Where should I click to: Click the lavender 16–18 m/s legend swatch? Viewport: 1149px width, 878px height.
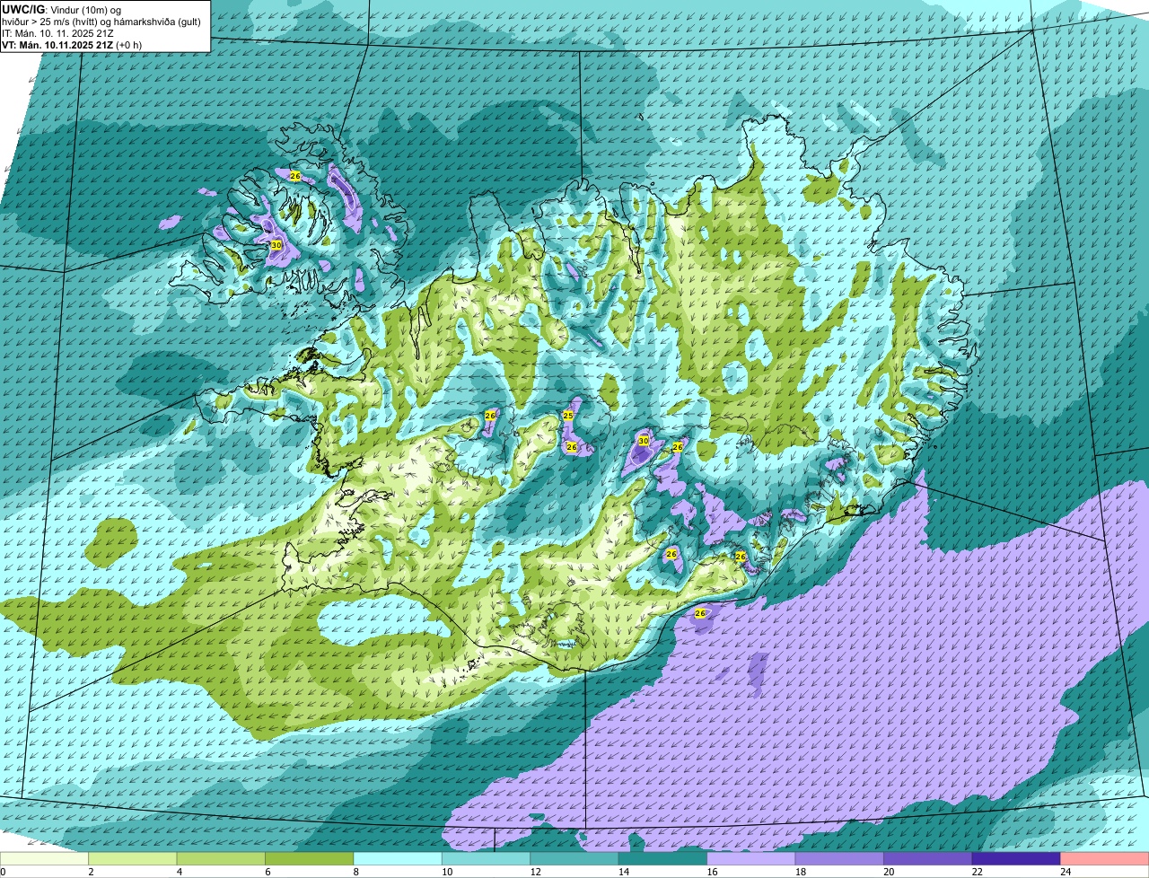point(751,858)
